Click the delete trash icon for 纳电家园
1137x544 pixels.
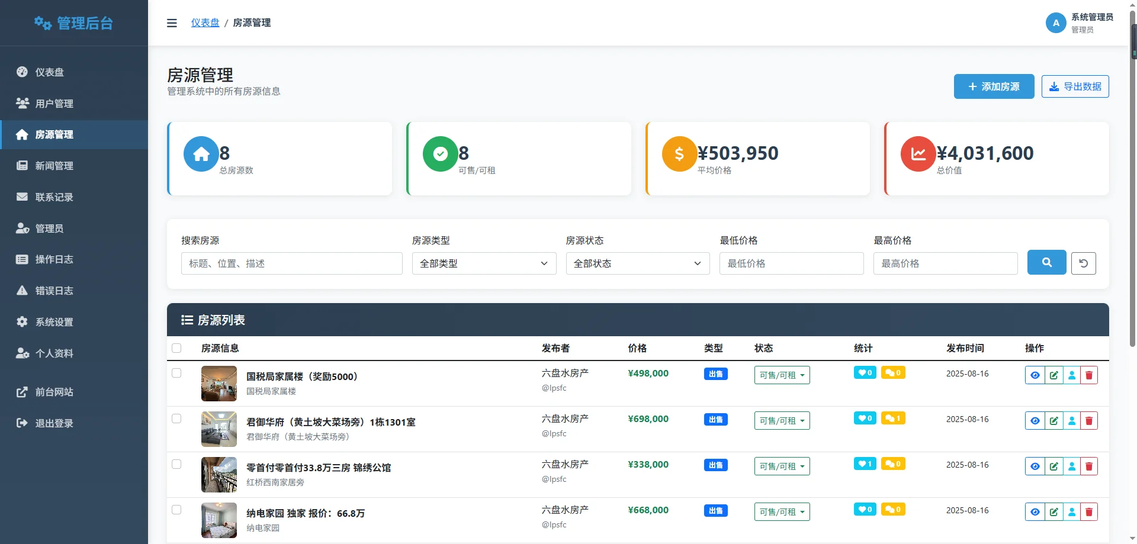point(1090,511)
